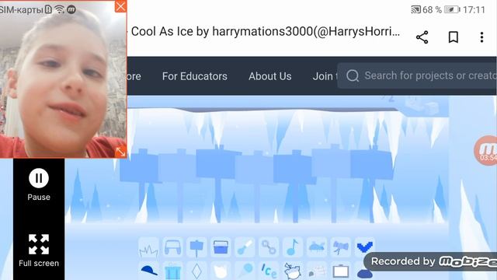497x280 pixels.
Task: Select the chain links icon
Action: coord(269,247)
